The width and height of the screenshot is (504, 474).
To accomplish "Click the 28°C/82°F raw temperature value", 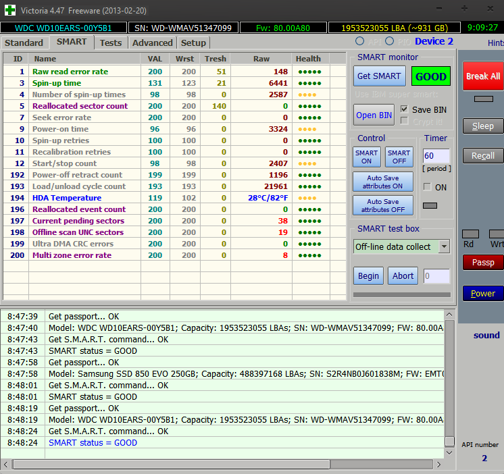I will coord(268,198).
